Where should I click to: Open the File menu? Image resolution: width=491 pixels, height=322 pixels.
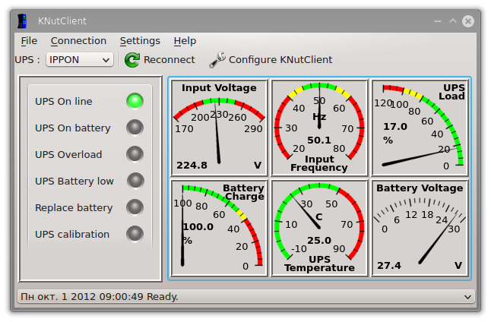click(29, 41)
